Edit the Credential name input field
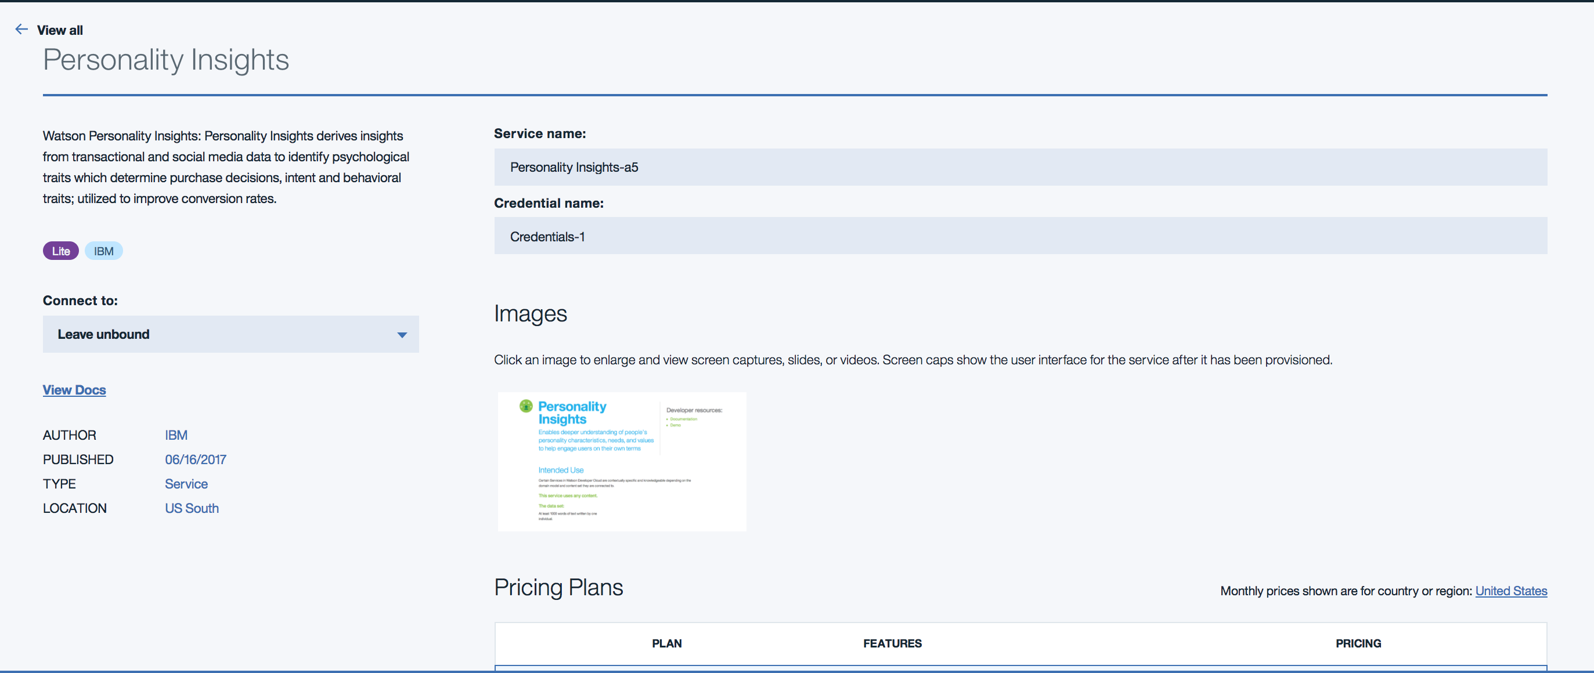This screenshot has width=1594, height=673. pyautogui.click(x=1020, y=236)
